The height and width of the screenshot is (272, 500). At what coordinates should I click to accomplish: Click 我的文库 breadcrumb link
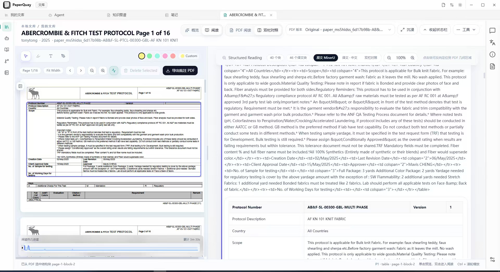[48, 26]
